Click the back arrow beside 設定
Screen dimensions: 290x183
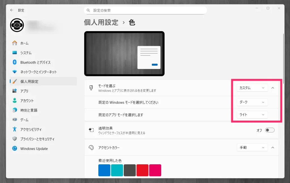(12, 10)
